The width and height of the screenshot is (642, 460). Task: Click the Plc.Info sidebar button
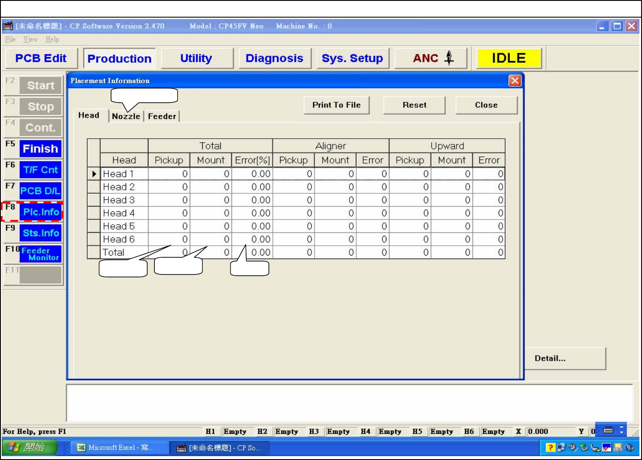[40, 212]
